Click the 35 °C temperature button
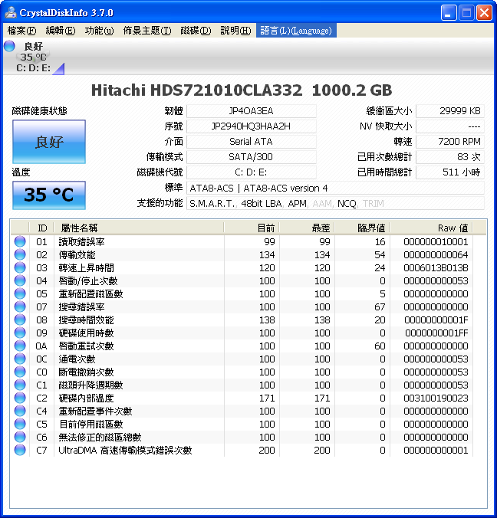Image resolution: width=497 pixels, height=518 pixels. [49, 195]
